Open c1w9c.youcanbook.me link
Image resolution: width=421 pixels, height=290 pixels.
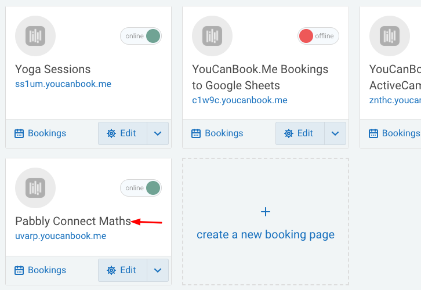pyautogui.click(x=239, y=100)
